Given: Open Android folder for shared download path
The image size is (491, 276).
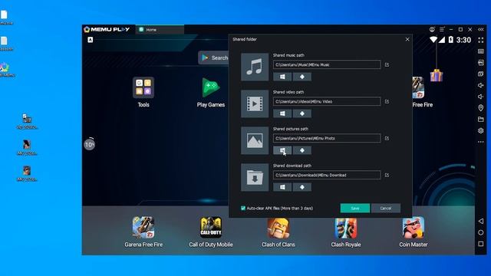Looking at the screenshot, I should coord(302,187).
